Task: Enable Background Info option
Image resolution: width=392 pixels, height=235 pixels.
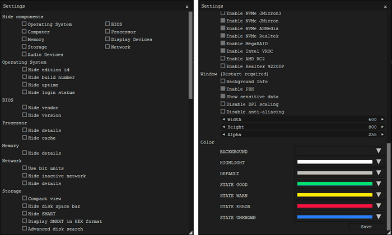Action: coord(223,81)
